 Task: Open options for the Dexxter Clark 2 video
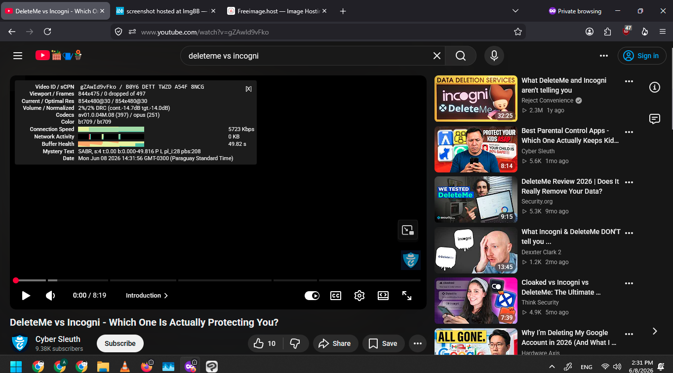click(629, 233)
